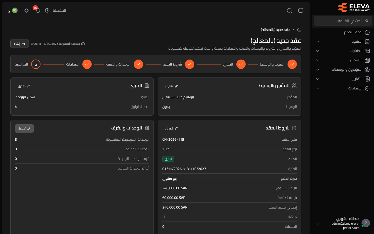This screenshot has width=374, height=234.
Task: Open search with the magnifier icon
Action: [x=289, y=10]
